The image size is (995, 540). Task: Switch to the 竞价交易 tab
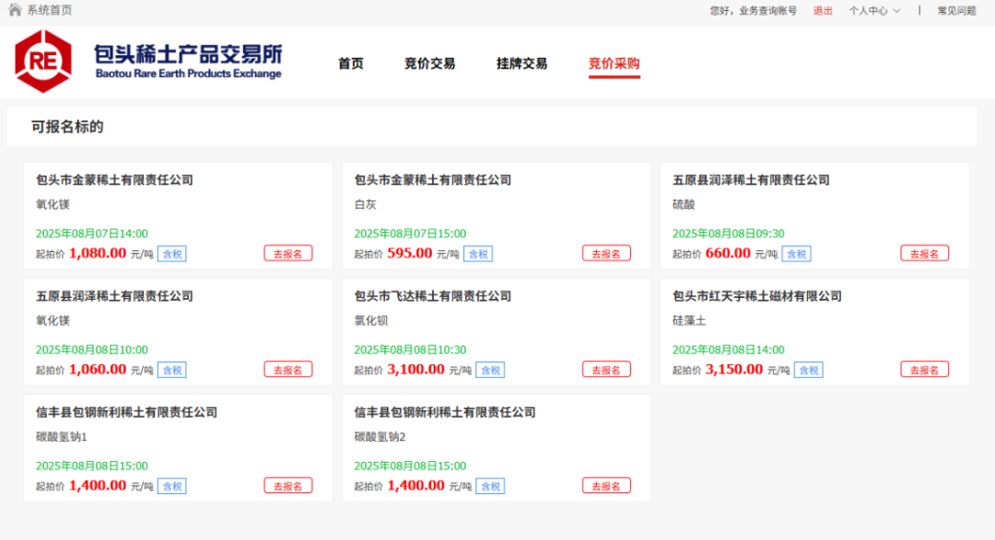[x=429, y=63]
